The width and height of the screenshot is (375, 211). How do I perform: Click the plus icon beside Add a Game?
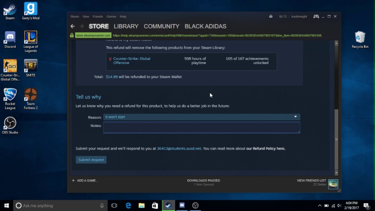(73, 181)
